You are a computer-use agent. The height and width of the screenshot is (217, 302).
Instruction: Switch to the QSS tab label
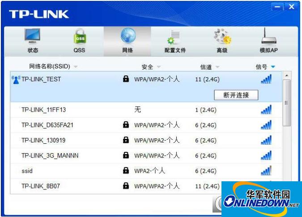click(79, 50)
